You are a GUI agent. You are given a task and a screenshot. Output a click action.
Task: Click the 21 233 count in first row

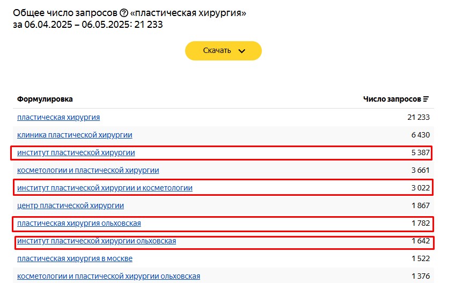(x=419, y=117)
